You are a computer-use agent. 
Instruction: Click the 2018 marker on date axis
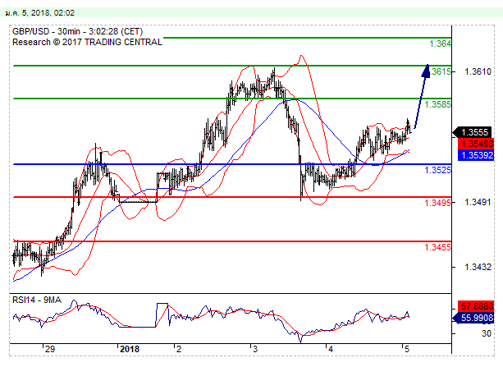pyautogui.click(x=129, y=350)
